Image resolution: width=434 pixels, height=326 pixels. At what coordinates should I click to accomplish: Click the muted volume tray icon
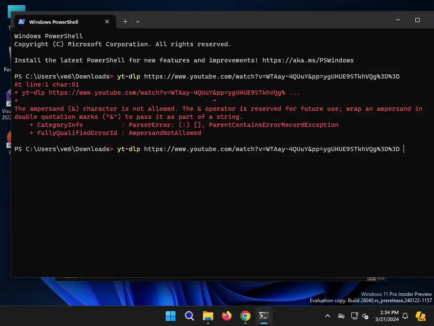pos(365,316)
